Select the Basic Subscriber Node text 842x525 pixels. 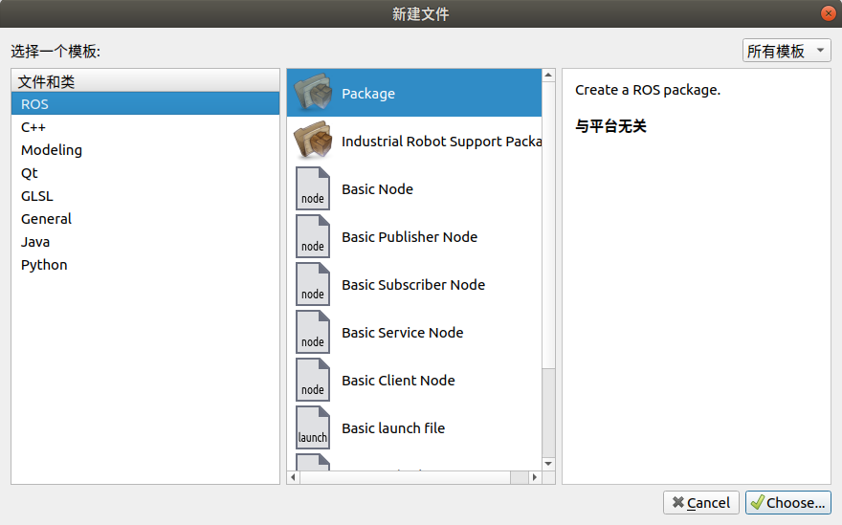coord(413,285)
